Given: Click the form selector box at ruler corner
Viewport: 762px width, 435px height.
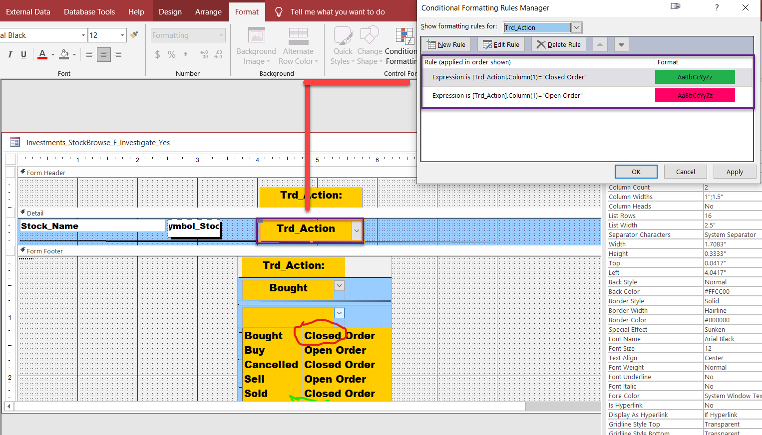Looking at the screenshot, I should 10,160.
